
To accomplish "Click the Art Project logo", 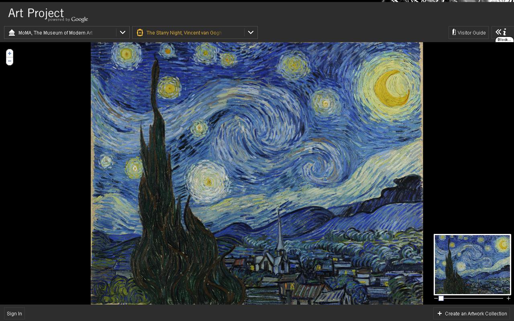I will coord(48,14).
